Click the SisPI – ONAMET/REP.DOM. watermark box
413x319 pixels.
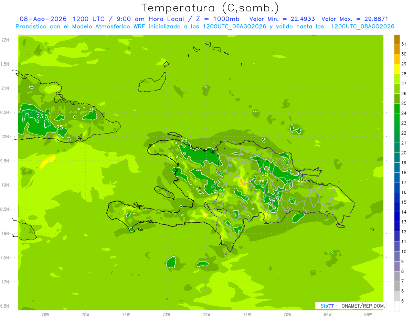[351, 306]
